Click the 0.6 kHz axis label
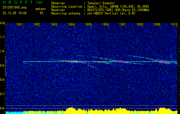Viewport: 180px width, 114px height. [3, 108]
